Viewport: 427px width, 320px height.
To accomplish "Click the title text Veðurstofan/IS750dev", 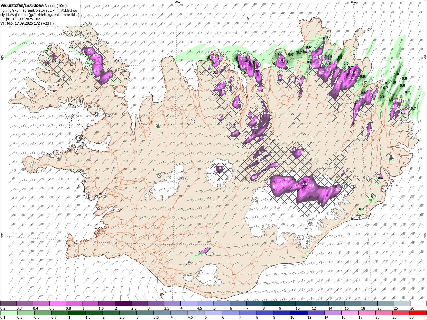I will pos(22,5).
